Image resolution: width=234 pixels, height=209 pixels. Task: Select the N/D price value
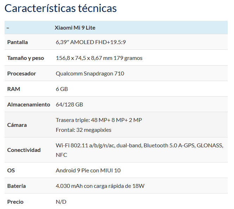click(61, 202)
